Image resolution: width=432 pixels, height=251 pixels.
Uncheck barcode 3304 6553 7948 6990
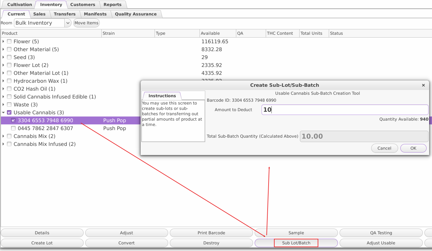click(x=13, y=120)
